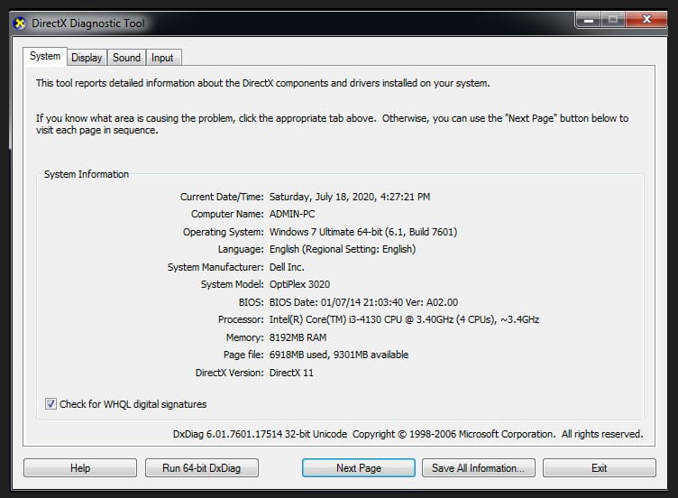This screenshot has height=498, width=678.
Task: Select the text Windows 7 Ultimate 64-bit
Action: (x=326, y=232)
